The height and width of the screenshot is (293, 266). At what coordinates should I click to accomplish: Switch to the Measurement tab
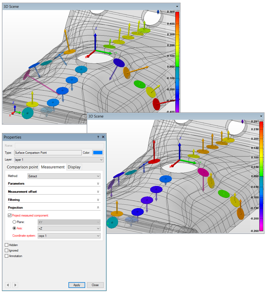(x=53, y=167)
